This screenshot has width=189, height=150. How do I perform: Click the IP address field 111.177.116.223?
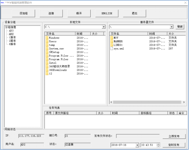coord(31,136)
